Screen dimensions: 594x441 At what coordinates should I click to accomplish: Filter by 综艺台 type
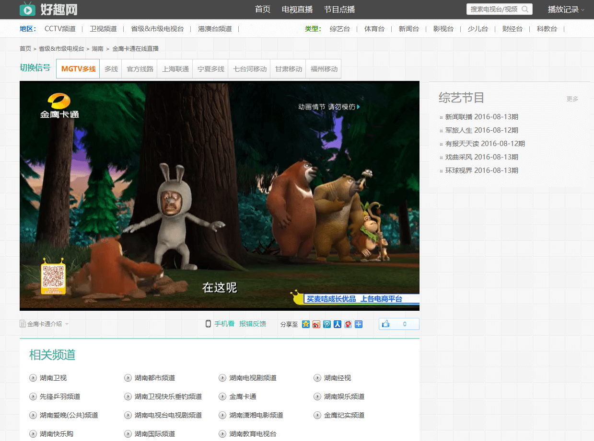(x=340, y=29)
